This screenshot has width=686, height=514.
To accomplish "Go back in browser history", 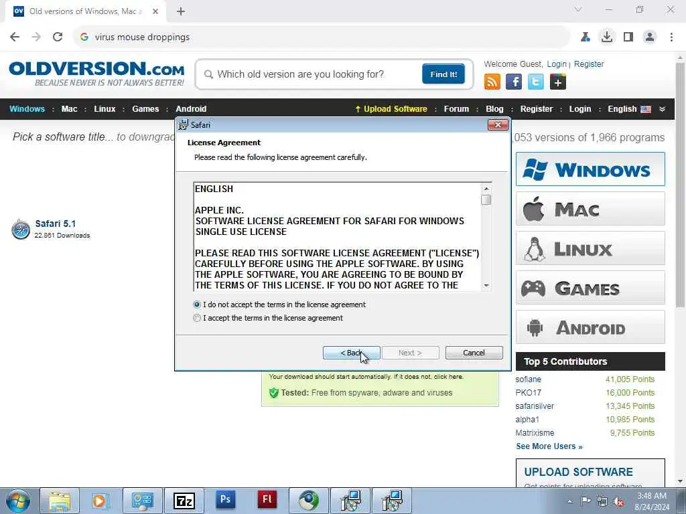I will (15, 37).
